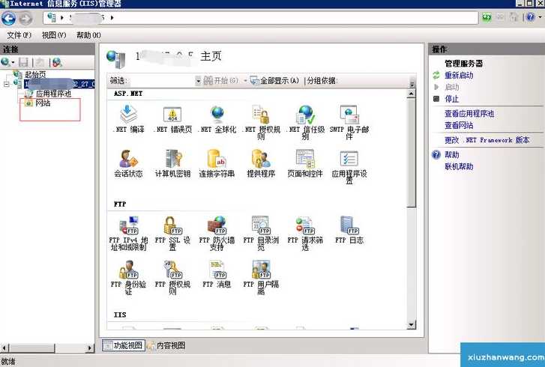Click the feature list scroll up arrow
This screenshot has width=545, height=367.
[411, 94]
